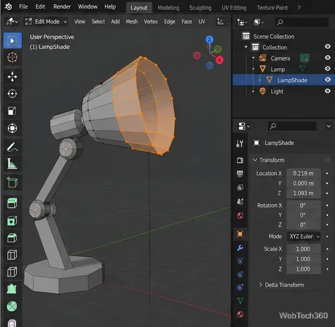Image resolution: width=335 pixels, height=327 pixels.
Task: Select the Measure tool
Action: coord(12,164)
